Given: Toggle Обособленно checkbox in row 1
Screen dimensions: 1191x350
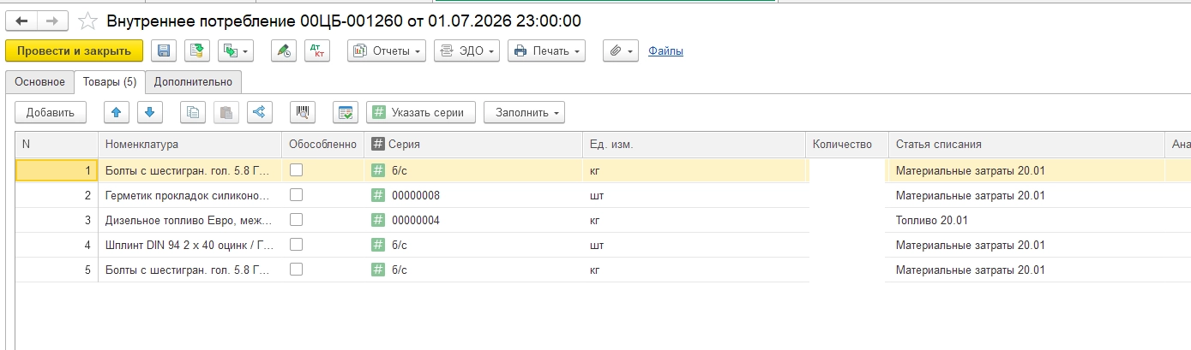Looking at the screenshot, I should click(x=297, y=170).
